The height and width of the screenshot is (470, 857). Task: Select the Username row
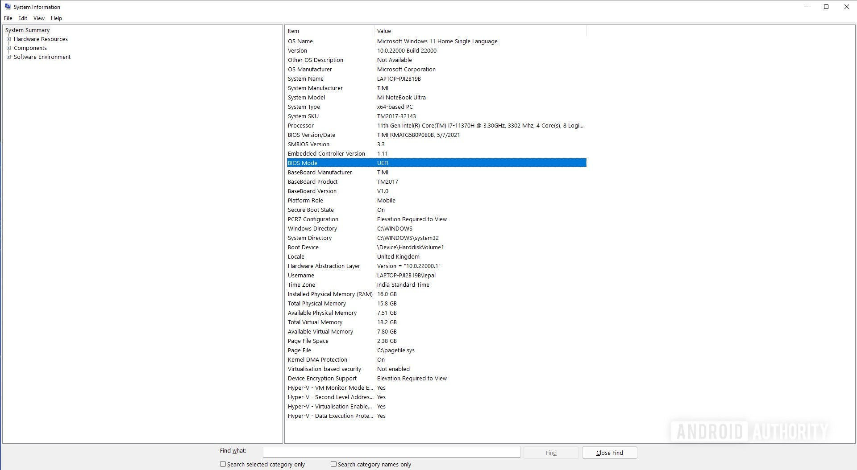pos(436,275)
